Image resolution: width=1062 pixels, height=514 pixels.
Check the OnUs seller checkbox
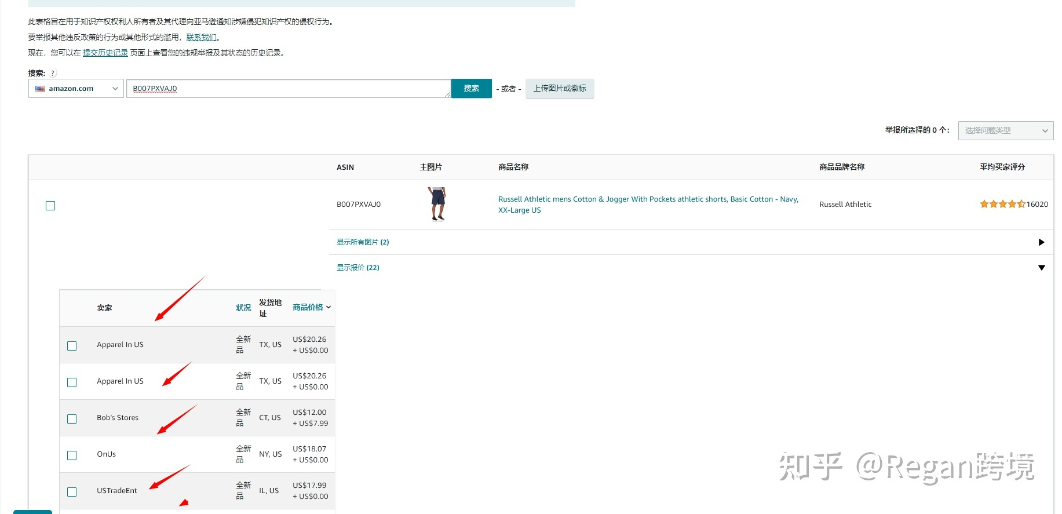coord(72,455)
